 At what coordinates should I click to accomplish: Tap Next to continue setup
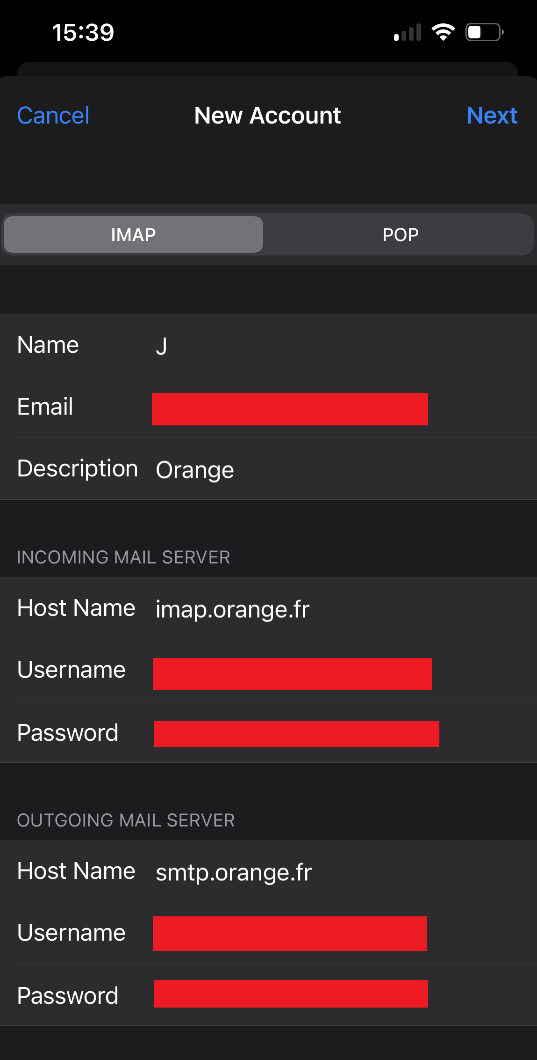click(x=492, y=116)
